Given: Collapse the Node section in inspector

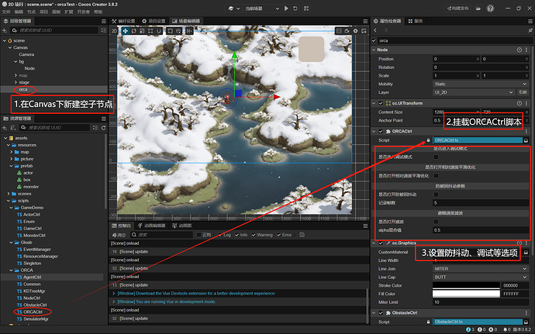Looking at the screenshot, I should 374,50.
